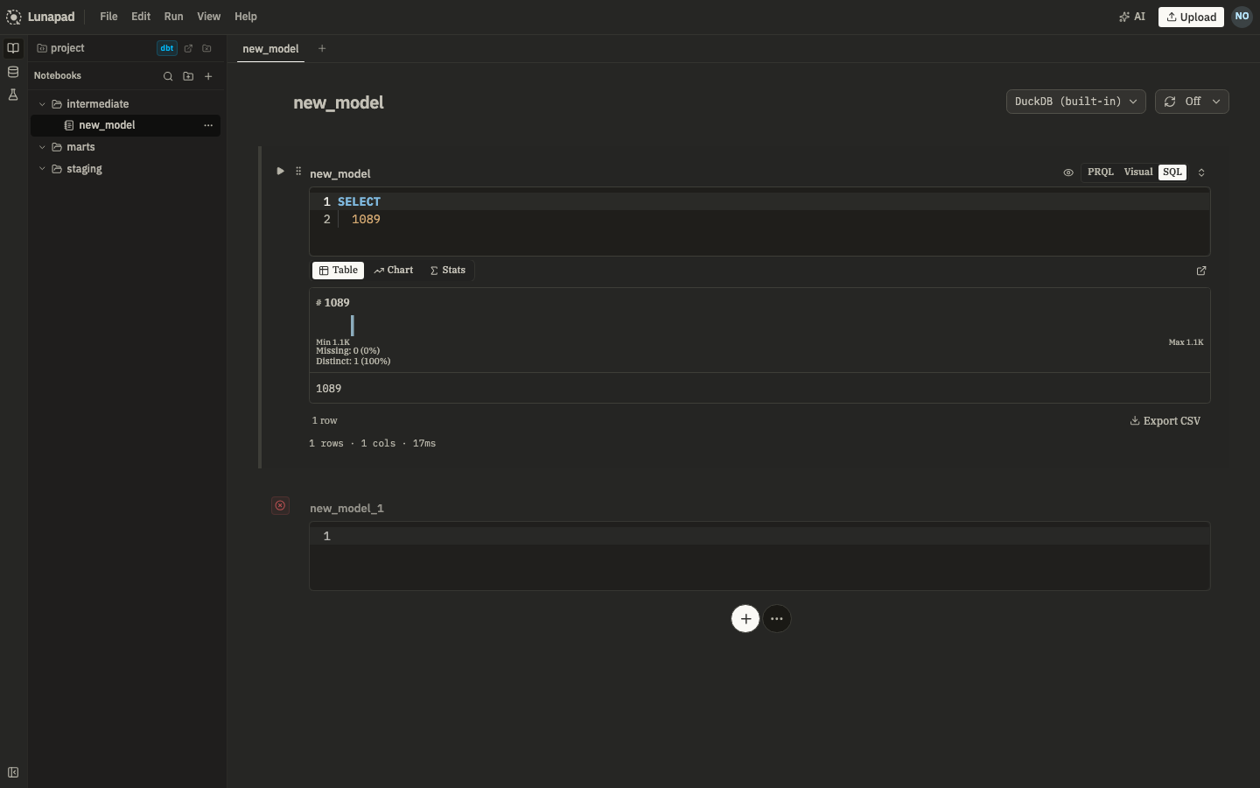The image size is (1260, 788).
Task: Click into the new_model_1 empty code editor
Action: point(759,556)
